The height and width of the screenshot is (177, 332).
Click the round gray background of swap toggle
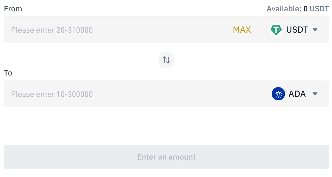point(166,60)
